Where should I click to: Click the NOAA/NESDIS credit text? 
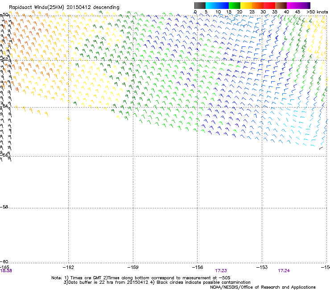click(263, 287)
